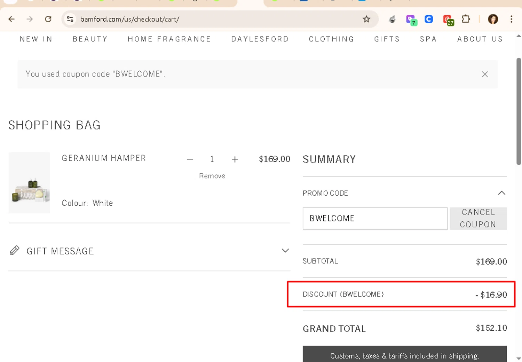Click the page vertical scrollbar thumb
The height and width of the screenshot is (362, 522).
coord(519,111)
